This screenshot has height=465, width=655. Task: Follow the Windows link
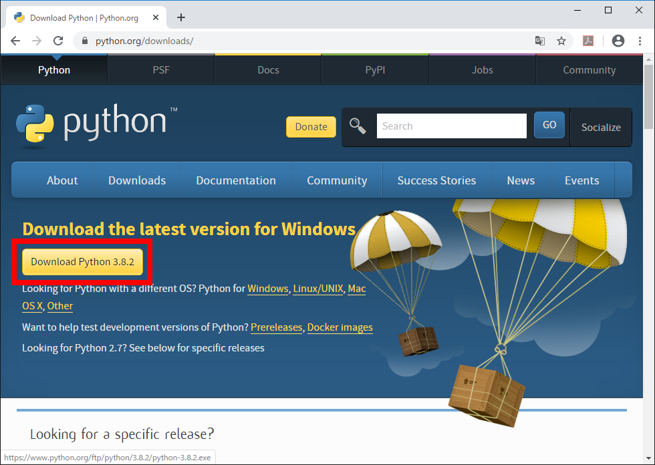click(x=268, y=289)
